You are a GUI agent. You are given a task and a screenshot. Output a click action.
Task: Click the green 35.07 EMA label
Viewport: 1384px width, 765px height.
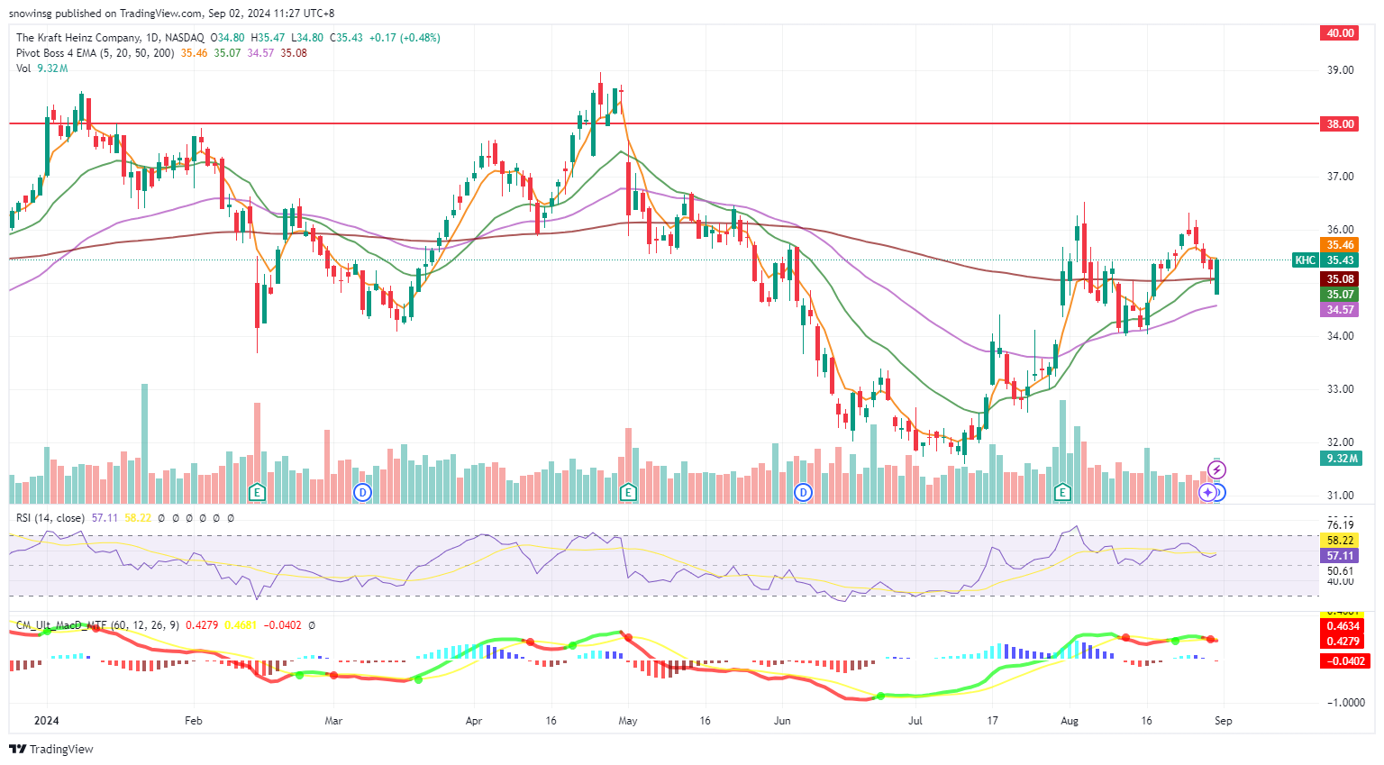point(1340,295)
